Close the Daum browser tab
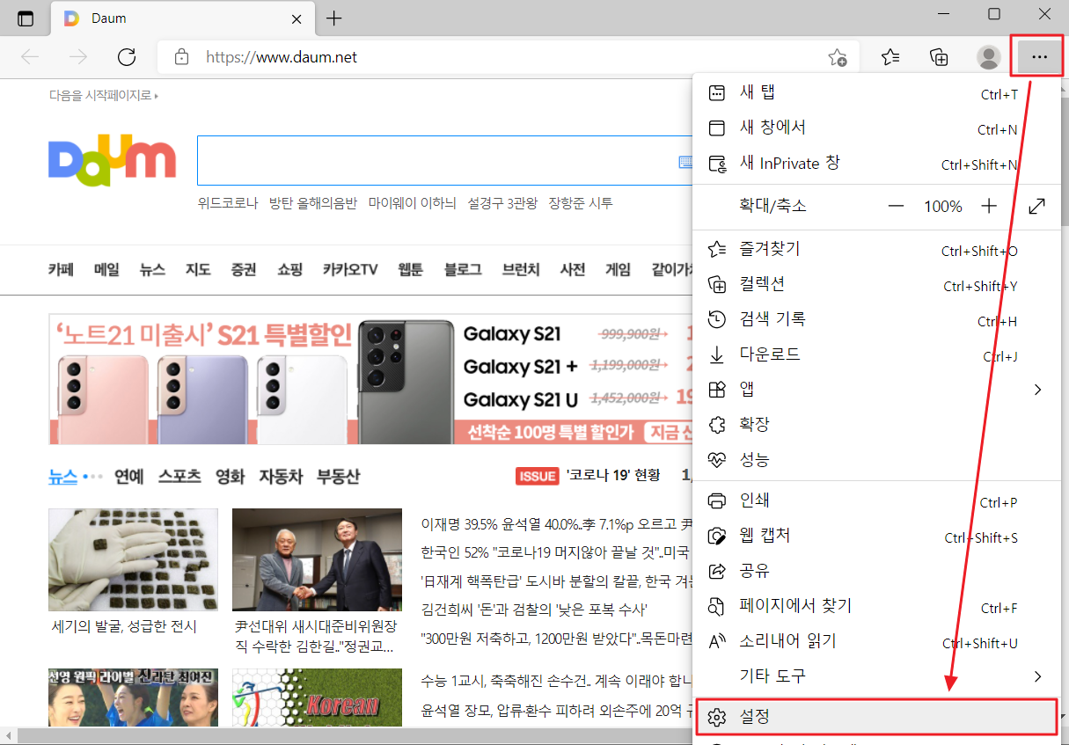The height and width of the screenshot is (745, 1069). click(x=297, y=18)
